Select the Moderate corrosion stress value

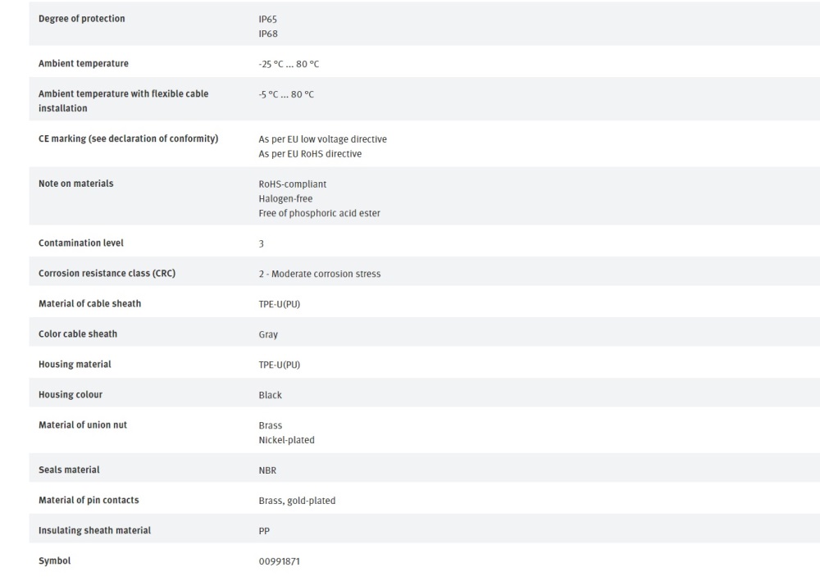[320, 274]
